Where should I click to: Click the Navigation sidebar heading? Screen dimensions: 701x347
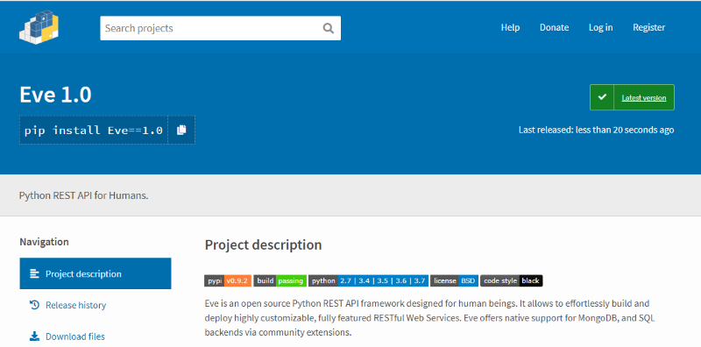(x=45, y=242)
